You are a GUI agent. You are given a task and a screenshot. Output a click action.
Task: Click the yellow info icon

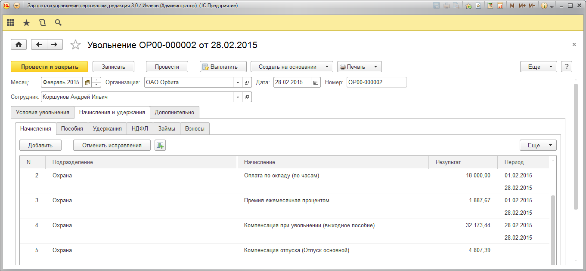pos(544,6)
